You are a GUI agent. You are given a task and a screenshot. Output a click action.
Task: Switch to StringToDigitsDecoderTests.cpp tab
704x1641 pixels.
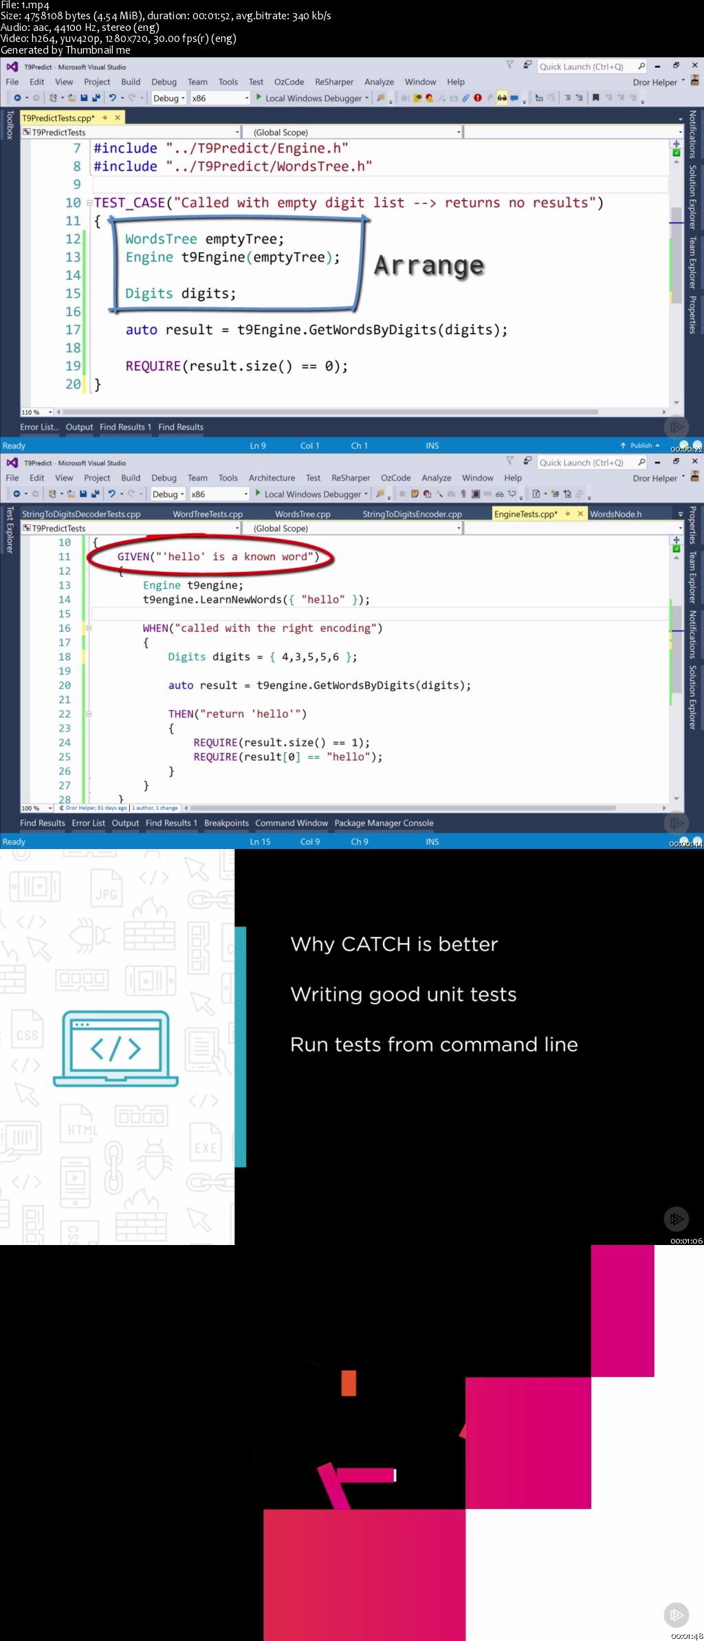[81, 514]
